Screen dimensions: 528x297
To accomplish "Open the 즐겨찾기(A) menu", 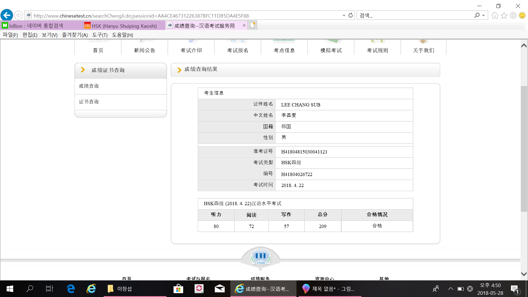I will (x=75, y=35).
